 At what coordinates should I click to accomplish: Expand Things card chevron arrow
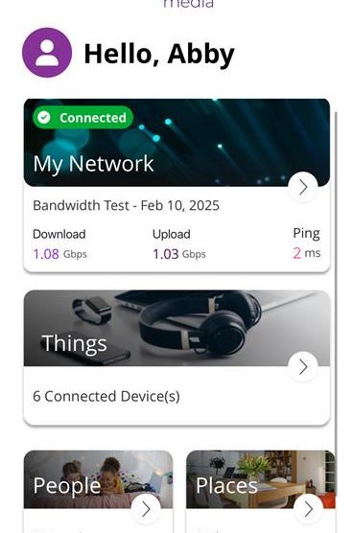pos(303,367)
